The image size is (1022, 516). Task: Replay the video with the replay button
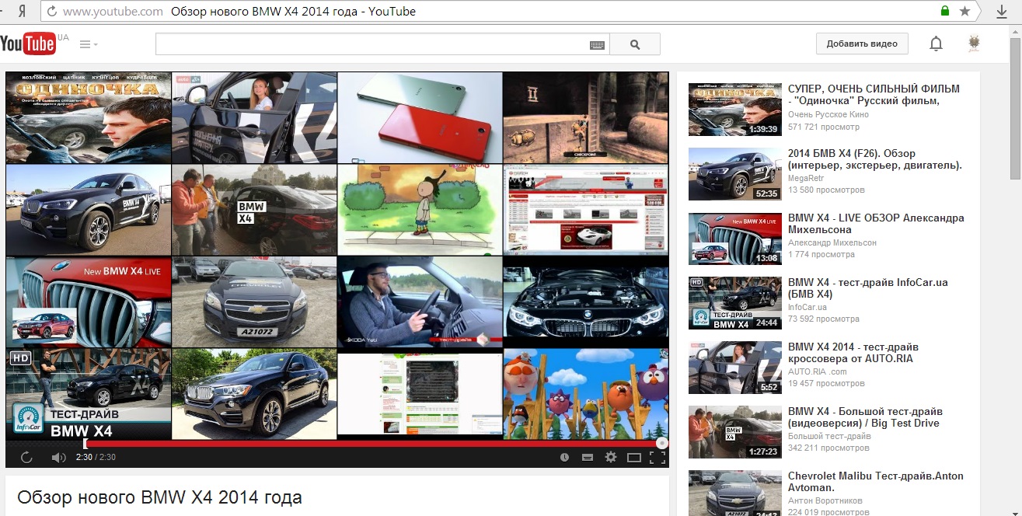pos(26,457)
